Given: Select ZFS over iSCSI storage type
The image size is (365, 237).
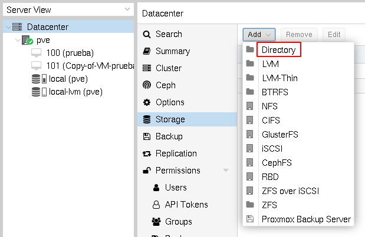Looking at the screenshot, I should click(x=298, y=191).
